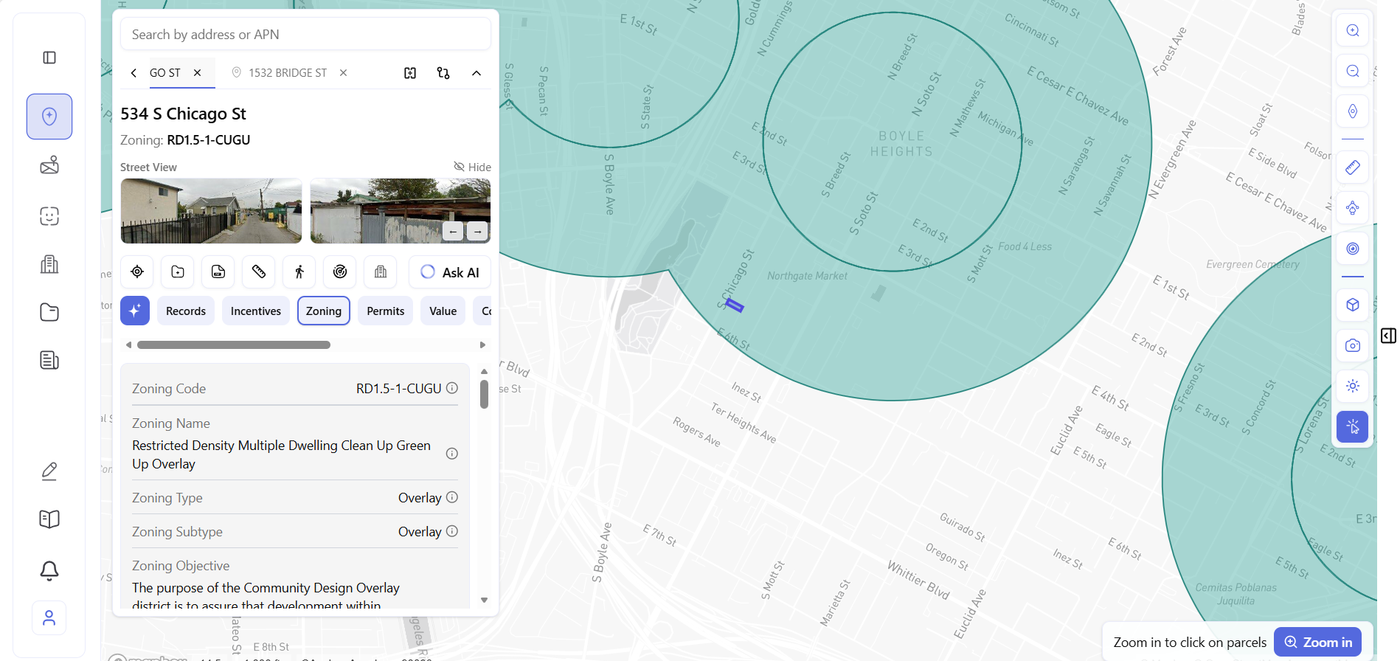
Task: Open compare parcels split icon
Action: (410, 73)
